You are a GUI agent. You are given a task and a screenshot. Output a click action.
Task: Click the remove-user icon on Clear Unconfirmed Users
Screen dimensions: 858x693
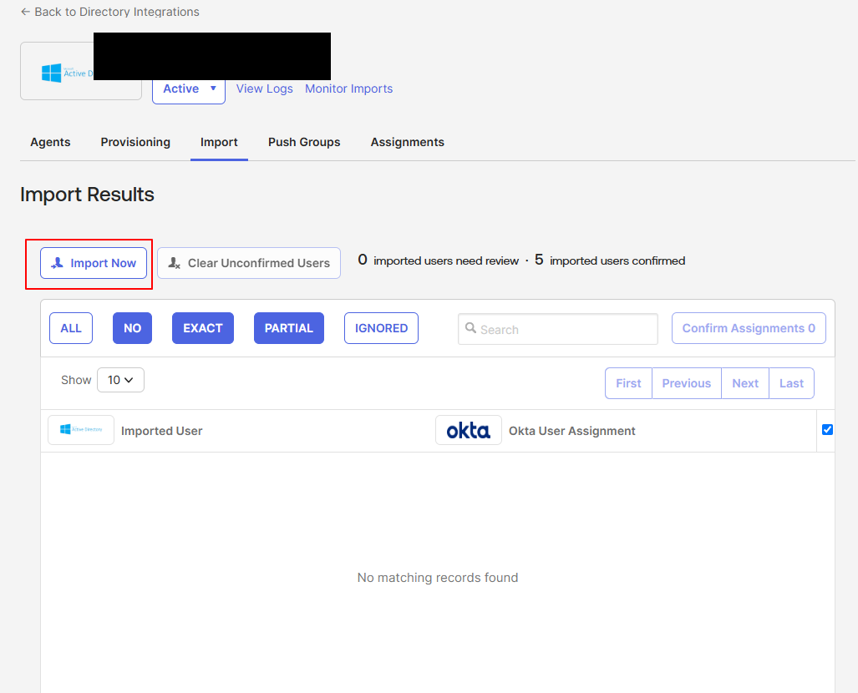(x=174, y=263)
